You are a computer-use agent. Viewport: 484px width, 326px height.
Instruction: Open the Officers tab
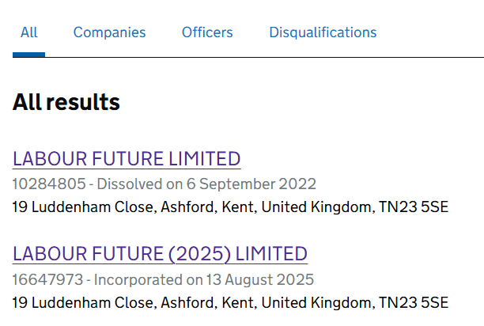pos(207,32)
